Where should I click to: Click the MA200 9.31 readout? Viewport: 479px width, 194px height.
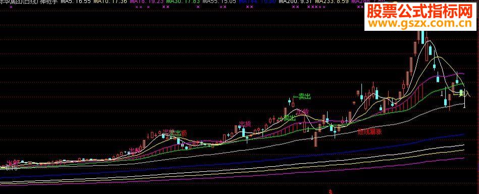pos(295,2)
